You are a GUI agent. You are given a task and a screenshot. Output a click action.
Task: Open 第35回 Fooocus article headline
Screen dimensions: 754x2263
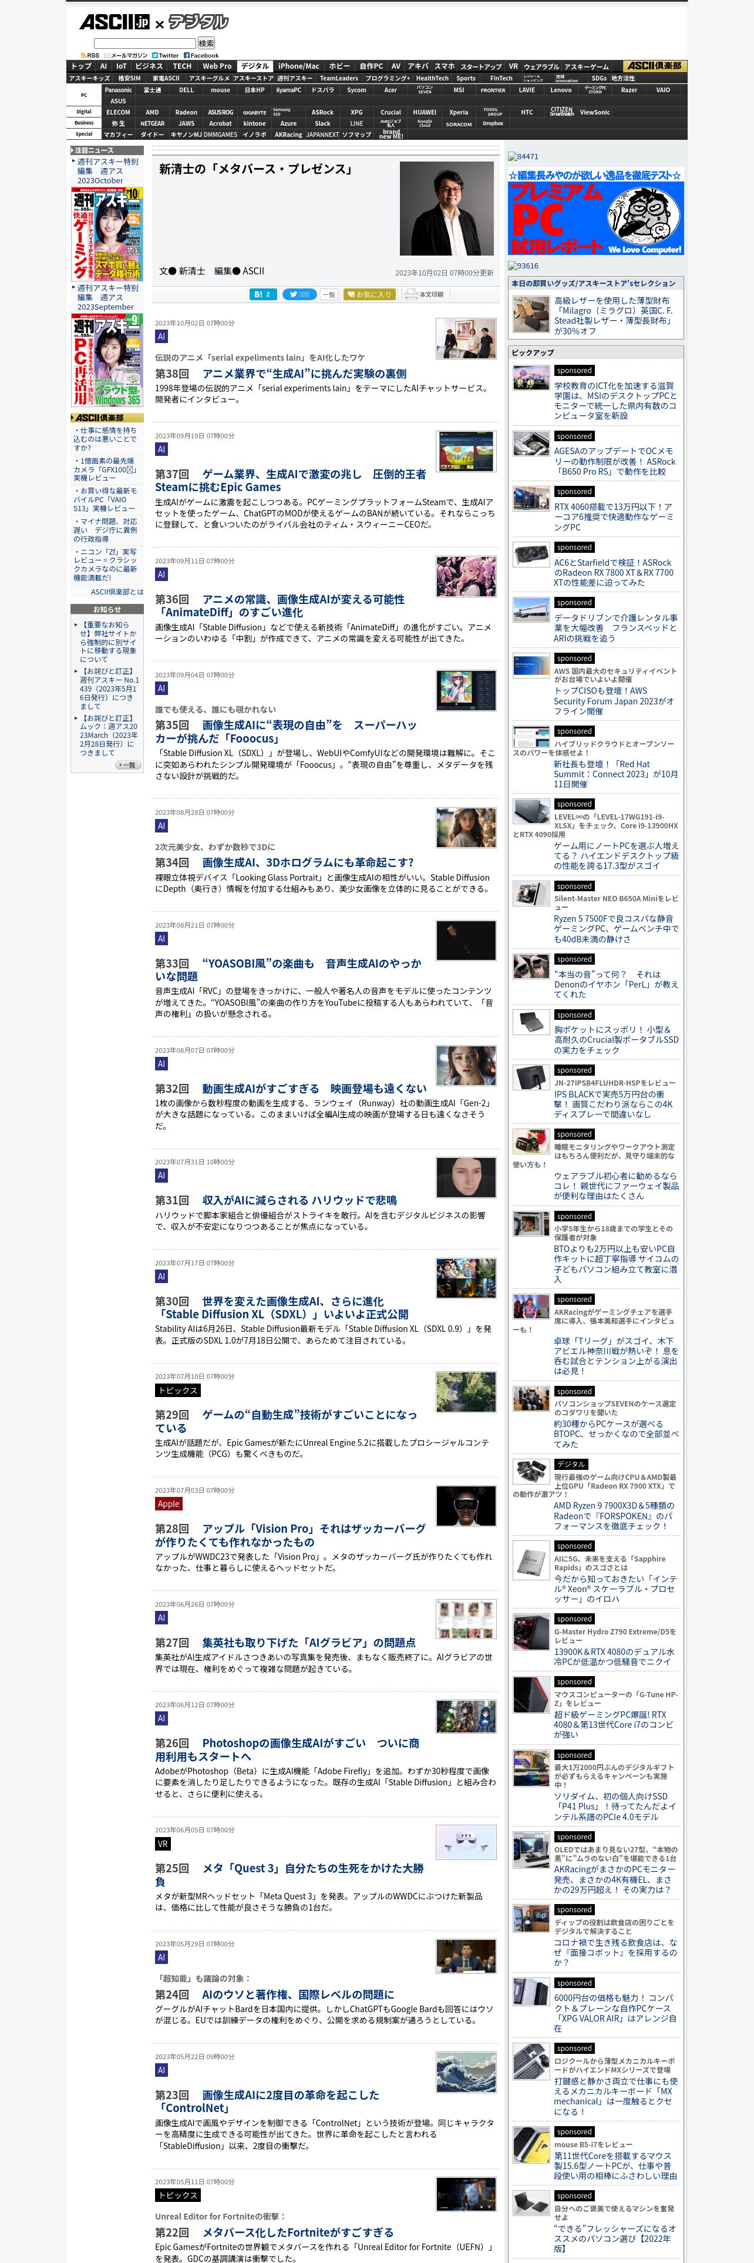point(286,732)
